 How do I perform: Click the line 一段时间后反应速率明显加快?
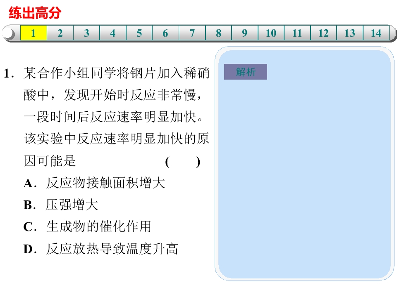tap(113, 117)
